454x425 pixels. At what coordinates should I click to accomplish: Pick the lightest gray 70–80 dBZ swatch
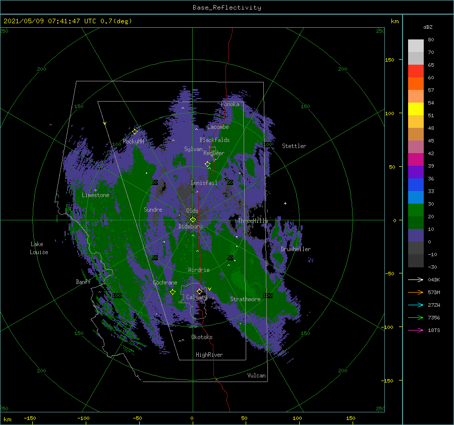[x=416, y=45]
